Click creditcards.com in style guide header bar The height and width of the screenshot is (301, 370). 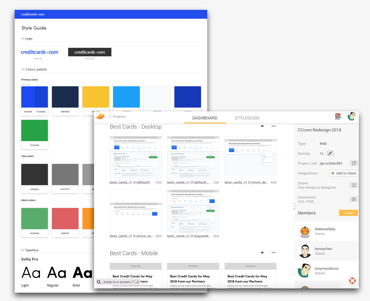coord(33,14)
